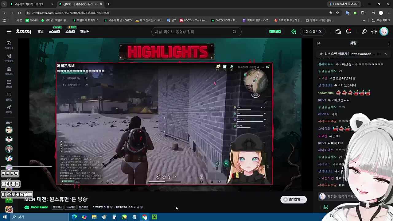393x221 pixels.
Task: Click the 샌드박스 tag
Action: (x=57, y=207)
